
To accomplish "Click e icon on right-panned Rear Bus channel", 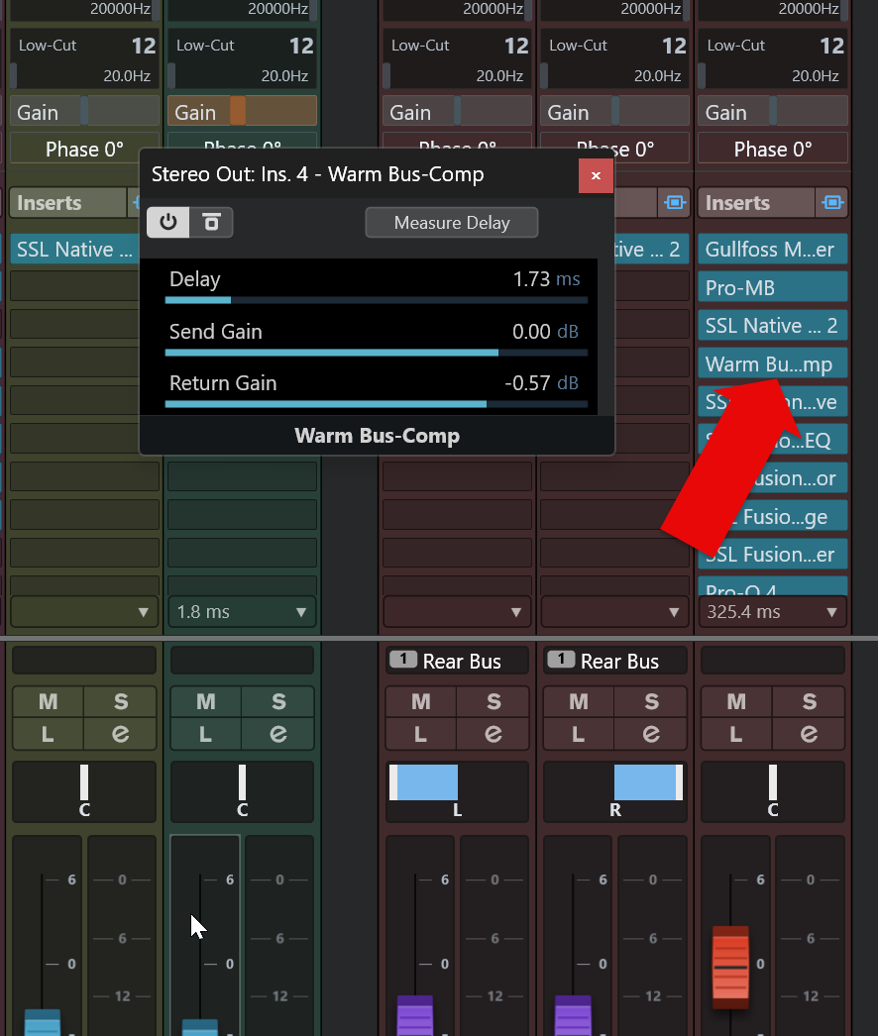I will click(x=651, y=733).
